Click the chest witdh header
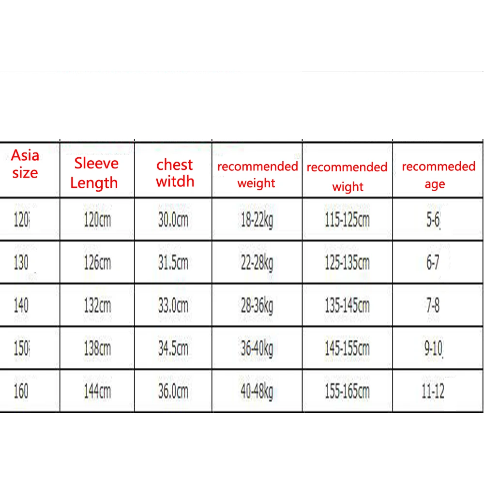484x484 pixels. point(173,170)
